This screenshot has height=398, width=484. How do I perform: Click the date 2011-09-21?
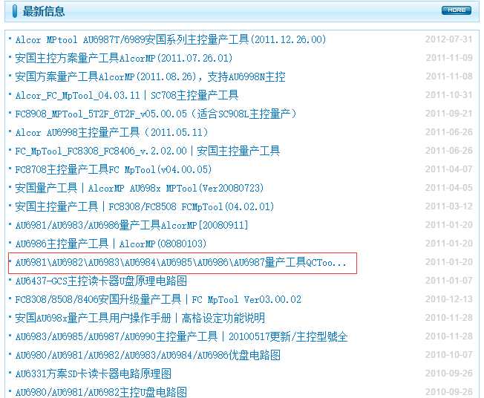click(449, 114)
